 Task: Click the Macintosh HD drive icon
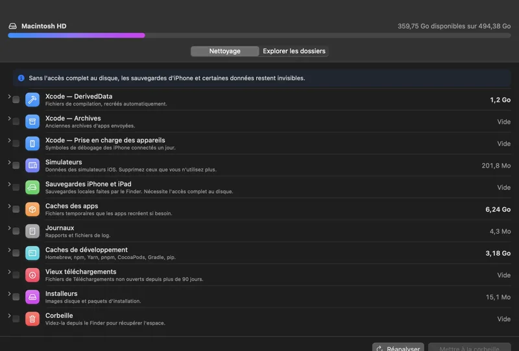point(12,26)
